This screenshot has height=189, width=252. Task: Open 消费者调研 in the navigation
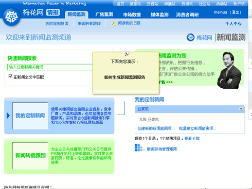187,15
